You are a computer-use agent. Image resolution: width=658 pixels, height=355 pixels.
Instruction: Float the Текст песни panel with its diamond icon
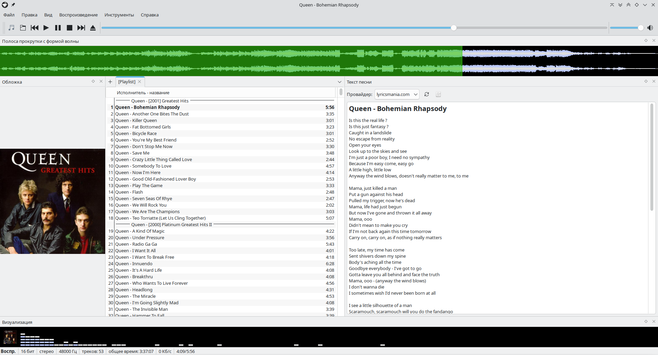click(646, 81)
